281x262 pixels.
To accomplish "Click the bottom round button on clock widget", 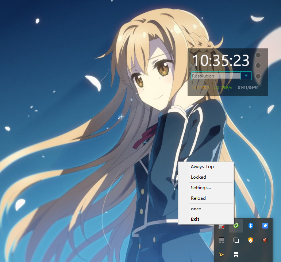I will (258, 76).
